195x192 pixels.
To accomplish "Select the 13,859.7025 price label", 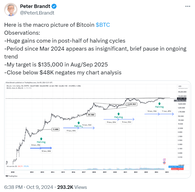I will (132, 104).
